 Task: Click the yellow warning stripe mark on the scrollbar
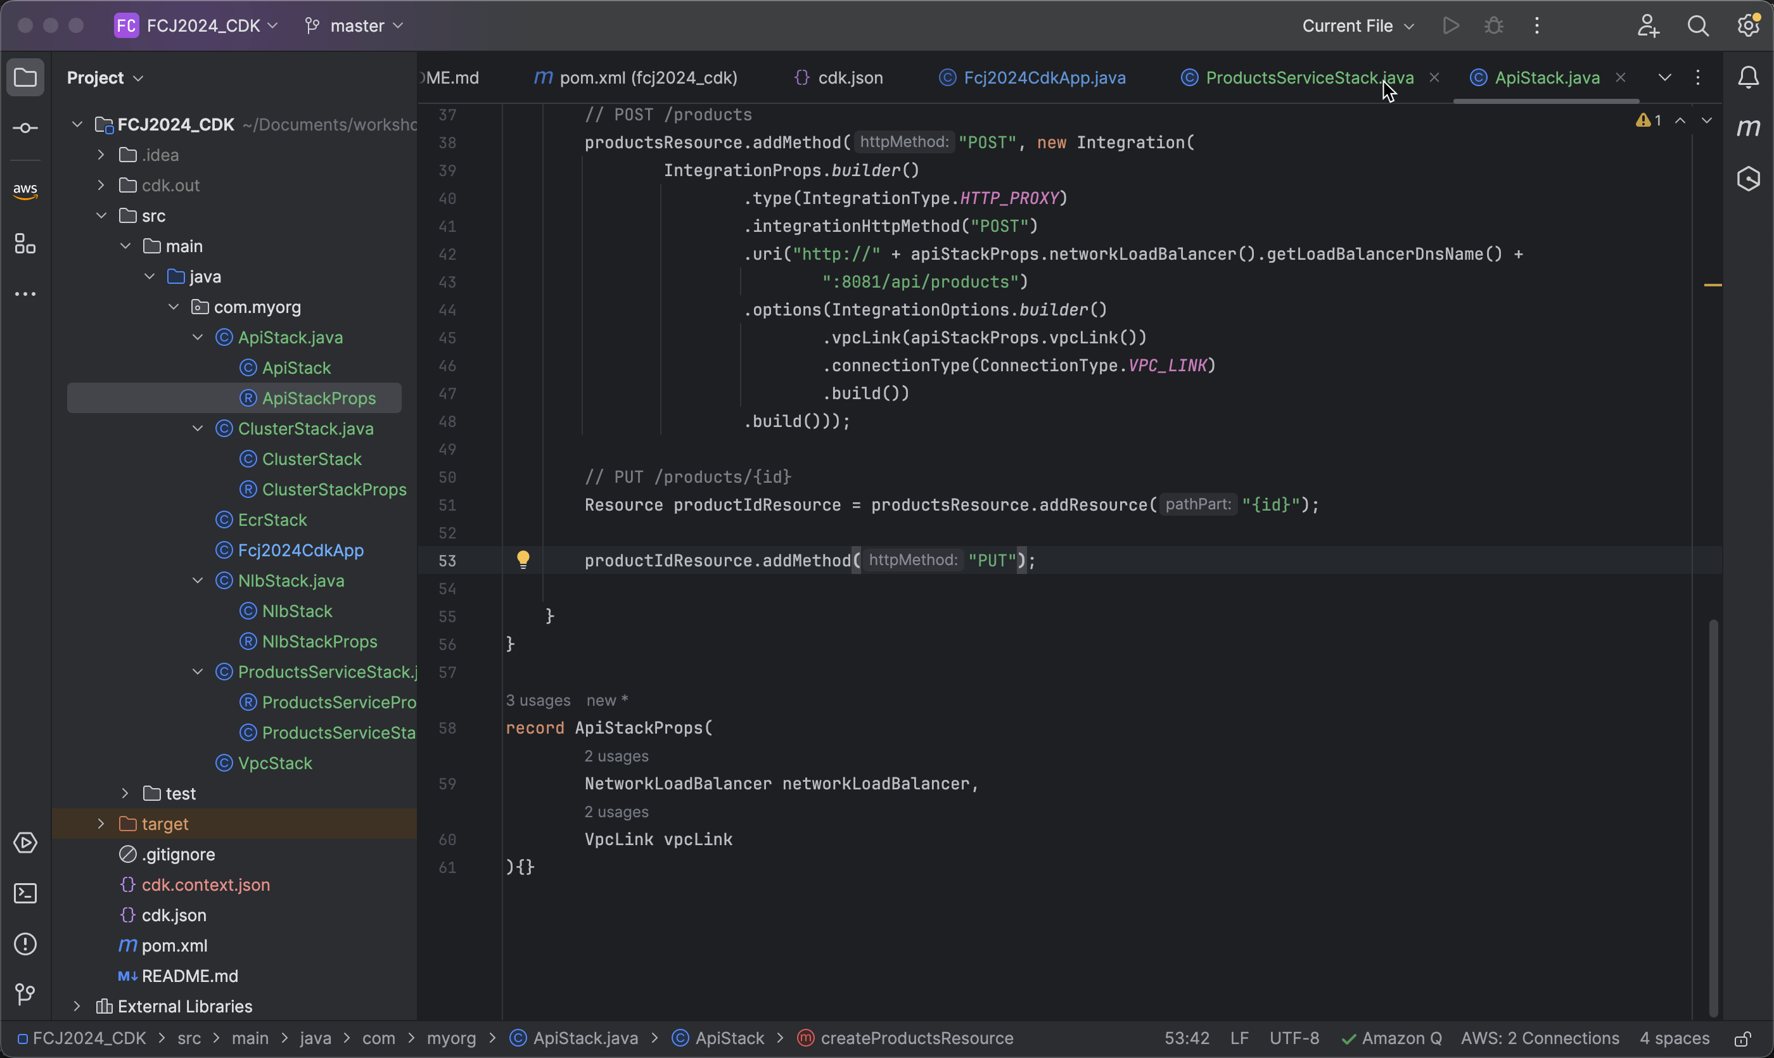pyautogui.click(x=1713, y=285)
